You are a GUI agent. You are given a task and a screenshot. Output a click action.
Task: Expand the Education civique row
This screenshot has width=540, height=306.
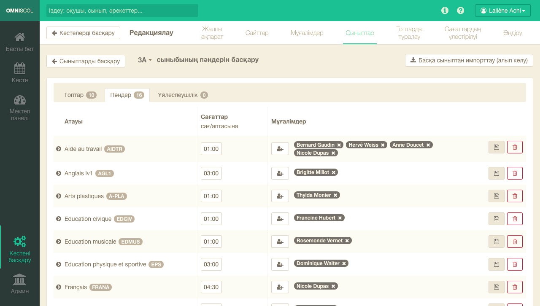point(59,219)
